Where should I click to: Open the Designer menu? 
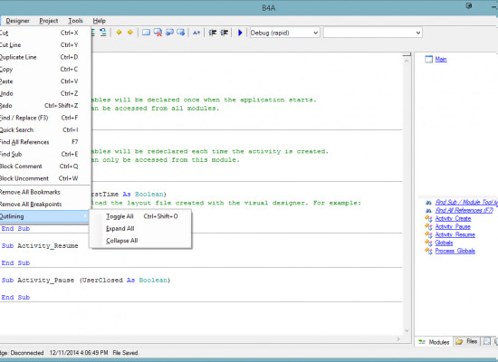pos(17,21)
